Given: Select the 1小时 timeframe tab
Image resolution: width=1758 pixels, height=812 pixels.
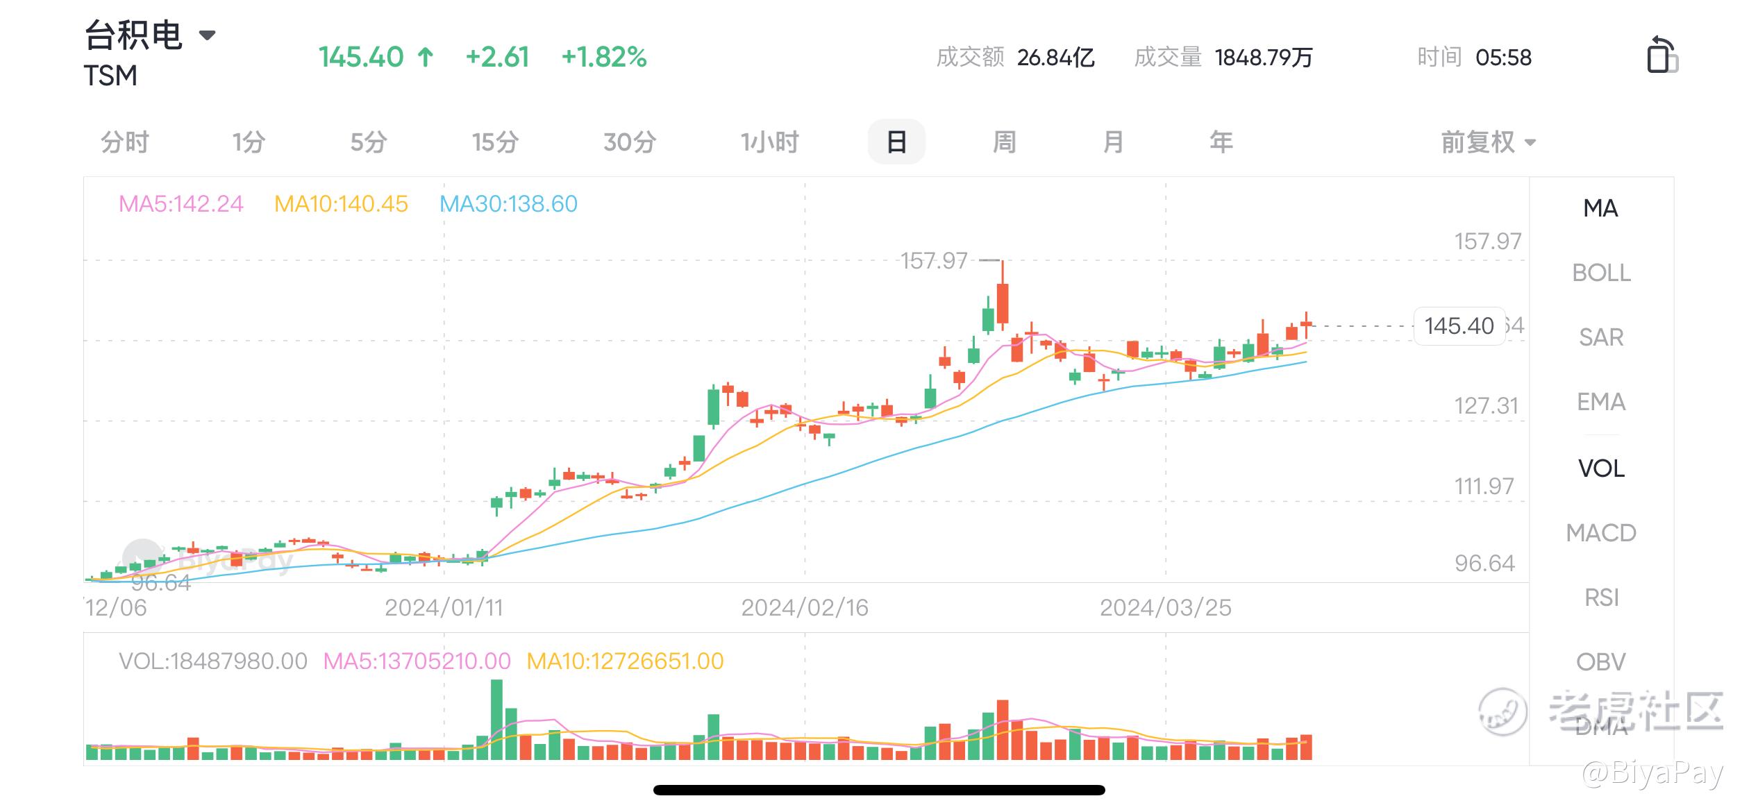Looking at the screenshot, I should (x=770, y=142).
